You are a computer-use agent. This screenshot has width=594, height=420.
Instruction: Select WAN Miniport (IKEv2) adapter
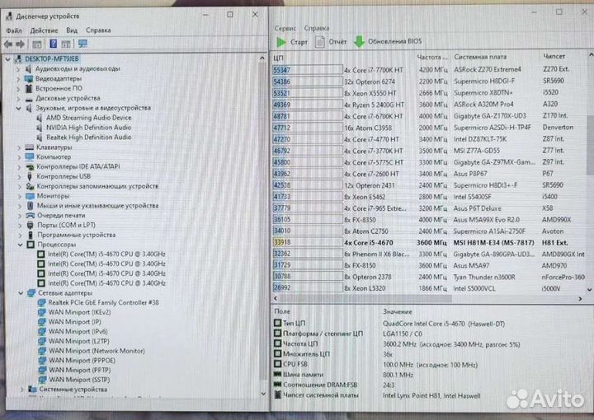(79, 312)
